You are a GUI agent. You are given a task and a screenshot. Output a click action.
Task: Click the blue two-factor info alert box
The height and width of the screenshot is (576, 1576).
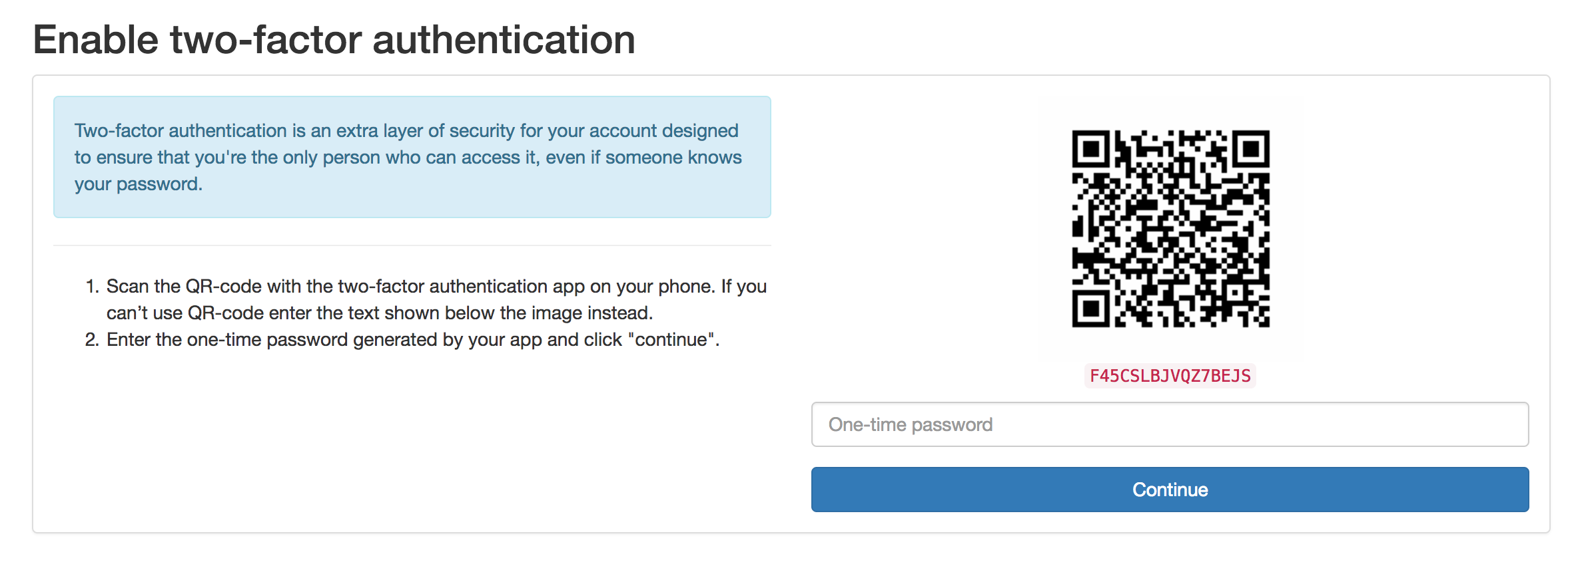pyautogui.click(x=412, y=157)
